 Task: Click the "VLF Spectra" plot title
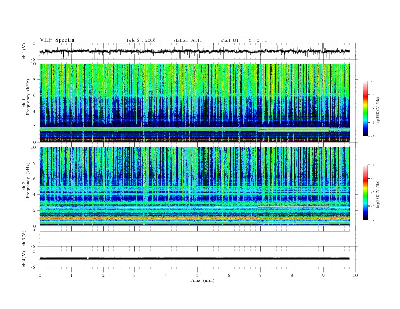(57, 40)
